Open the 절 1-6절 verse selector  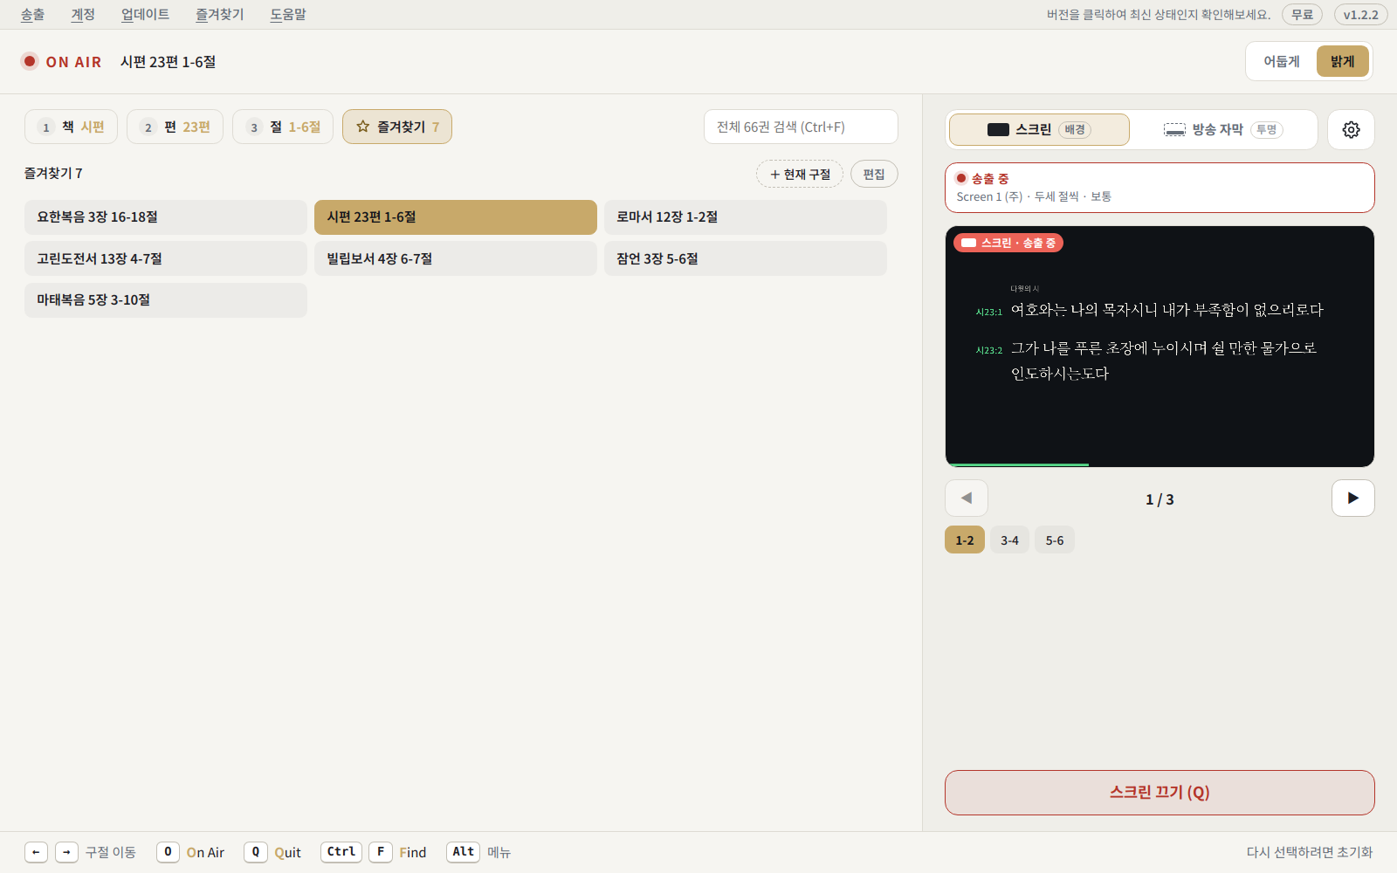pos(283,127)
